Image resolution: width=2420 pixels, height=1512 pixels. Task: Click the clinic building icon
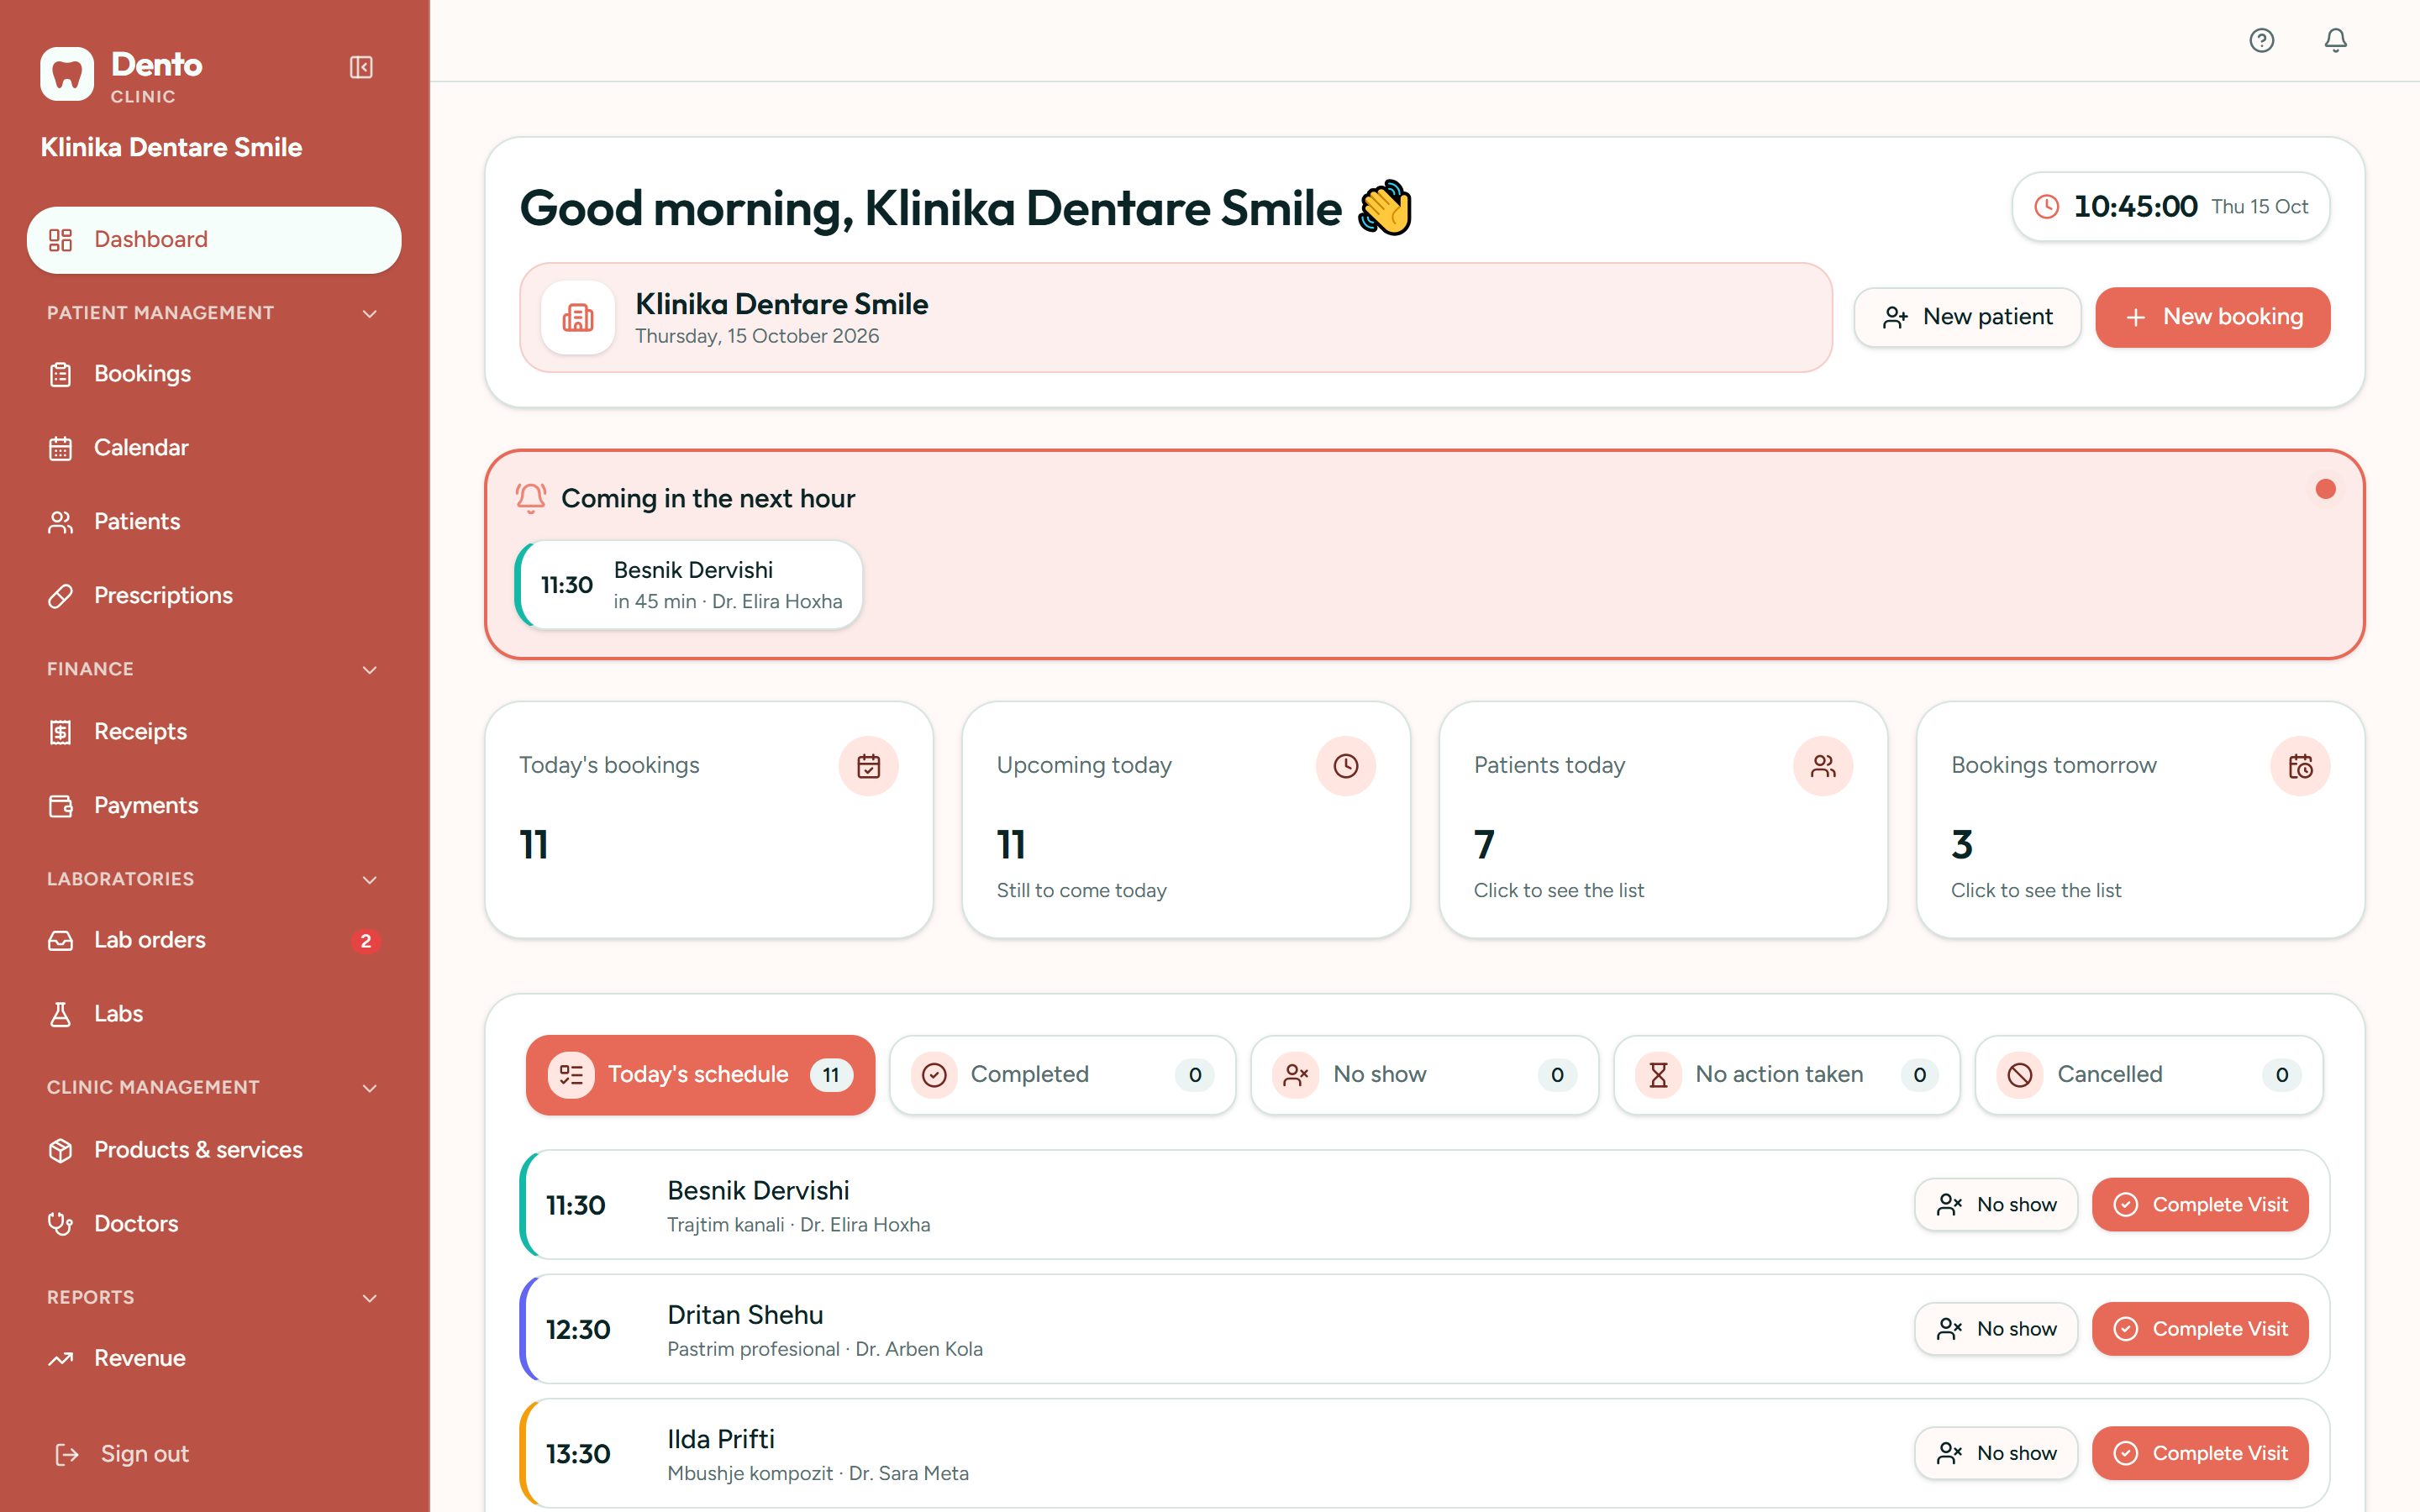[578, 318]
